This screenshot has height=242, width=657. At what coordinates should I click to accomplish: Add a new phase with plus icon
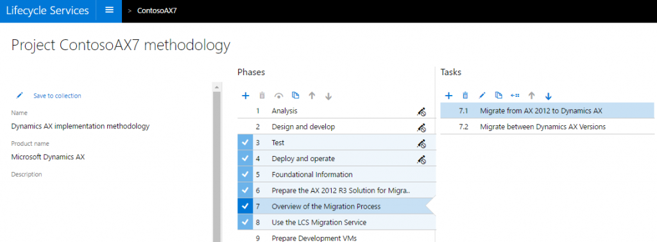(x=246, y=96)
